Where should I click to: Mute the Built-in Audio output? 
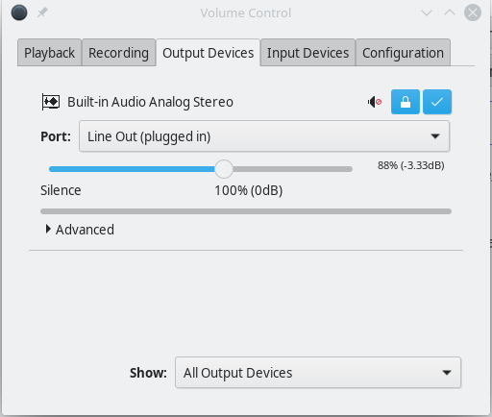click(x=375, y=102)
